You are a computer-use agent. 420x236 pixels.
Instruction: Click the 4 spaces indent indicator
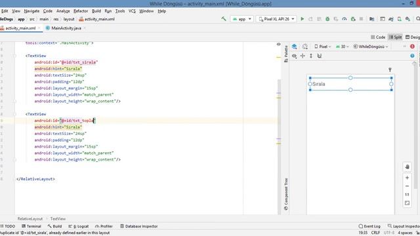405,233
